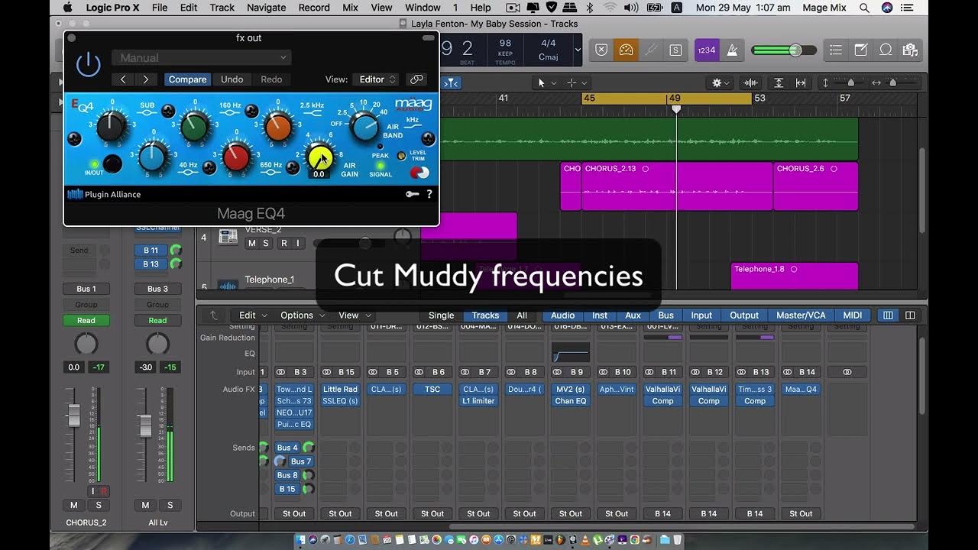Open the Navigate menu
The height and width of the screenshot is (550, 978).
coord(266,8)
